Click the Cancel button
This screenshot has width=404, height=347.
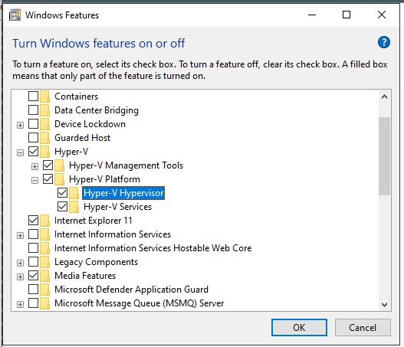pos(363,327)
